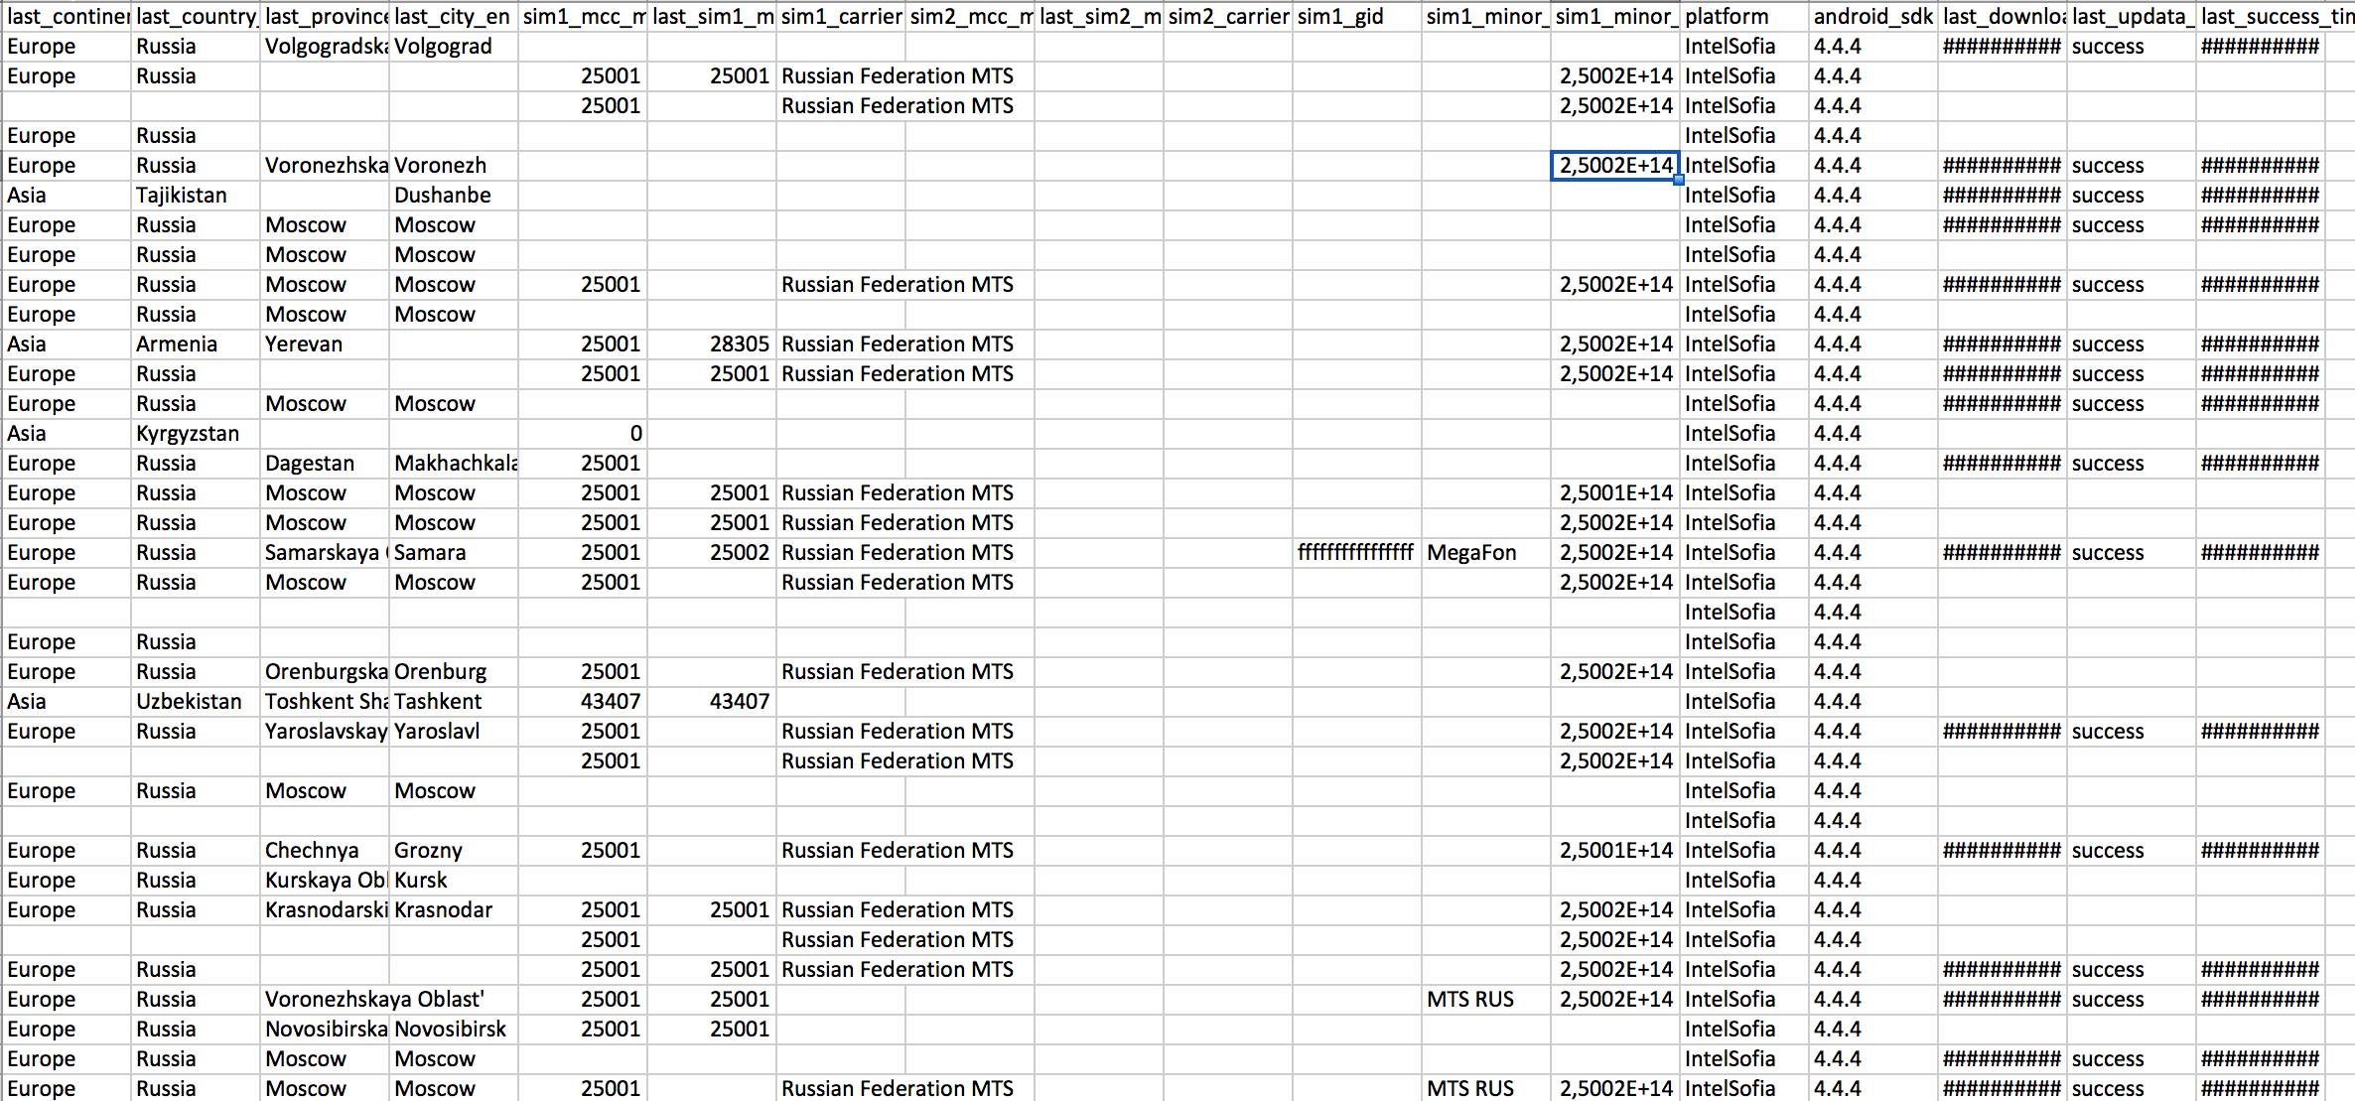Select the Chechnya province cell

tap(325, 851)
